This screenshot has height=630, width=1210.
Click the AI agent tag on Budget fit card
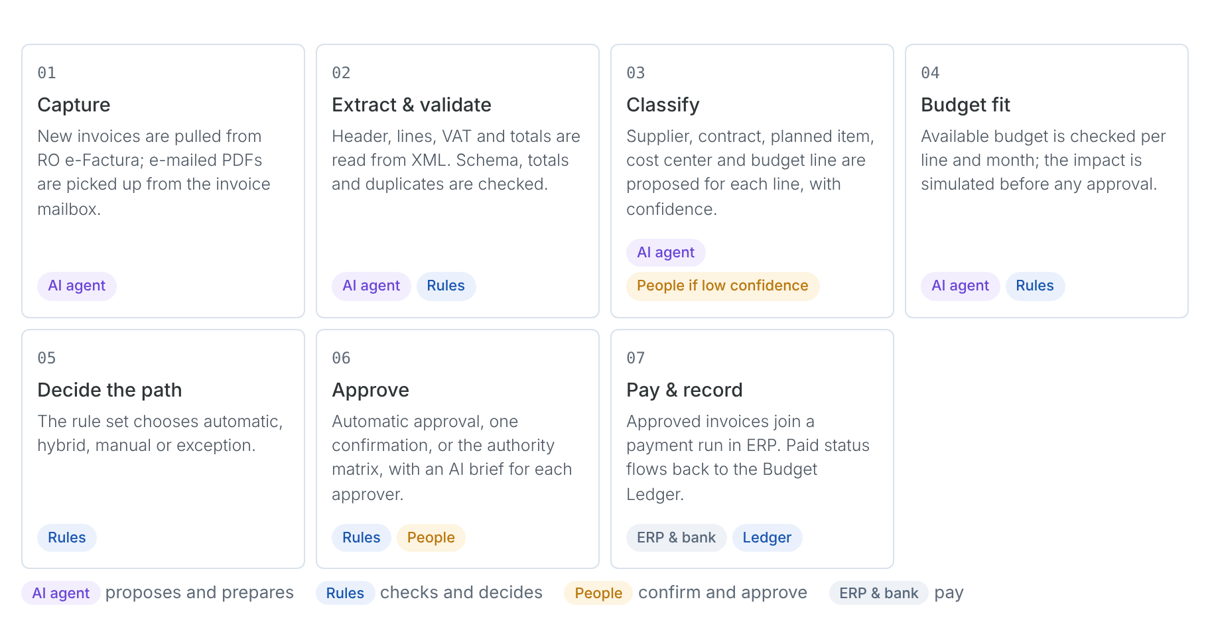point(960,286)
